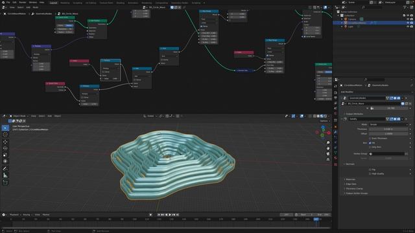Expand the Thickness Clamp panel

point(354,188)
